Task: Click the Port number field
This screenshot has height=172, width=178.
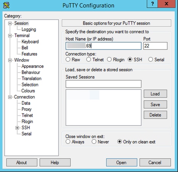Action: click(155, 46)
